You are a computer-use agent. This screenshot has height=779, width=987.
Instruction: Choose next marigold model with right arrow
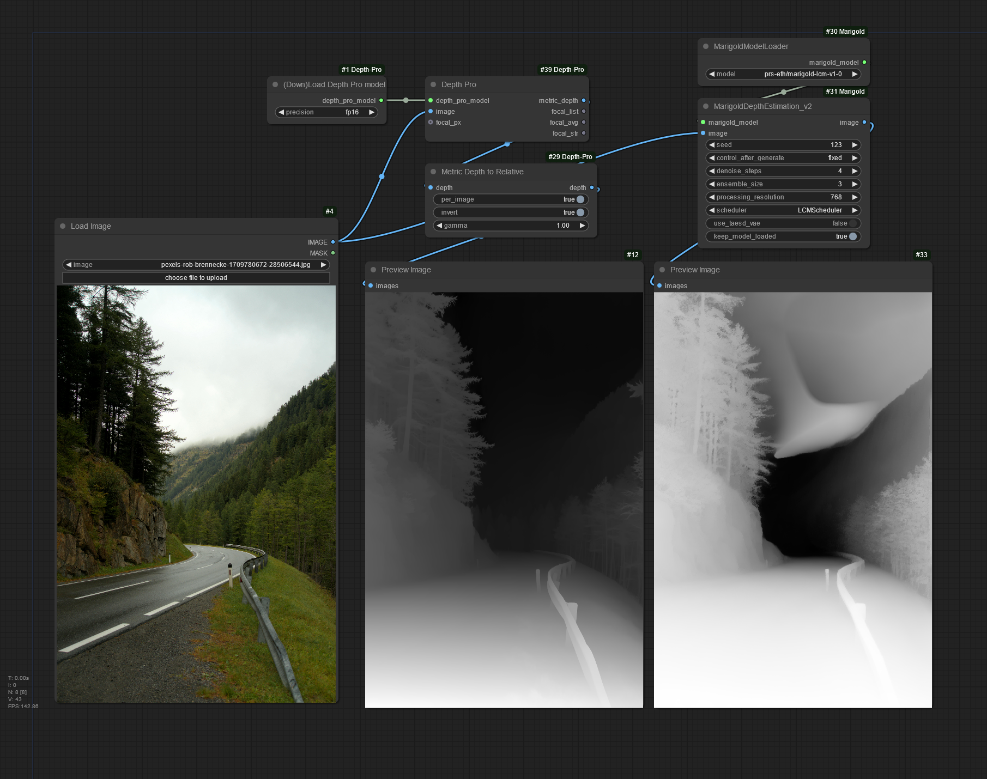click(x=855, y=74)
